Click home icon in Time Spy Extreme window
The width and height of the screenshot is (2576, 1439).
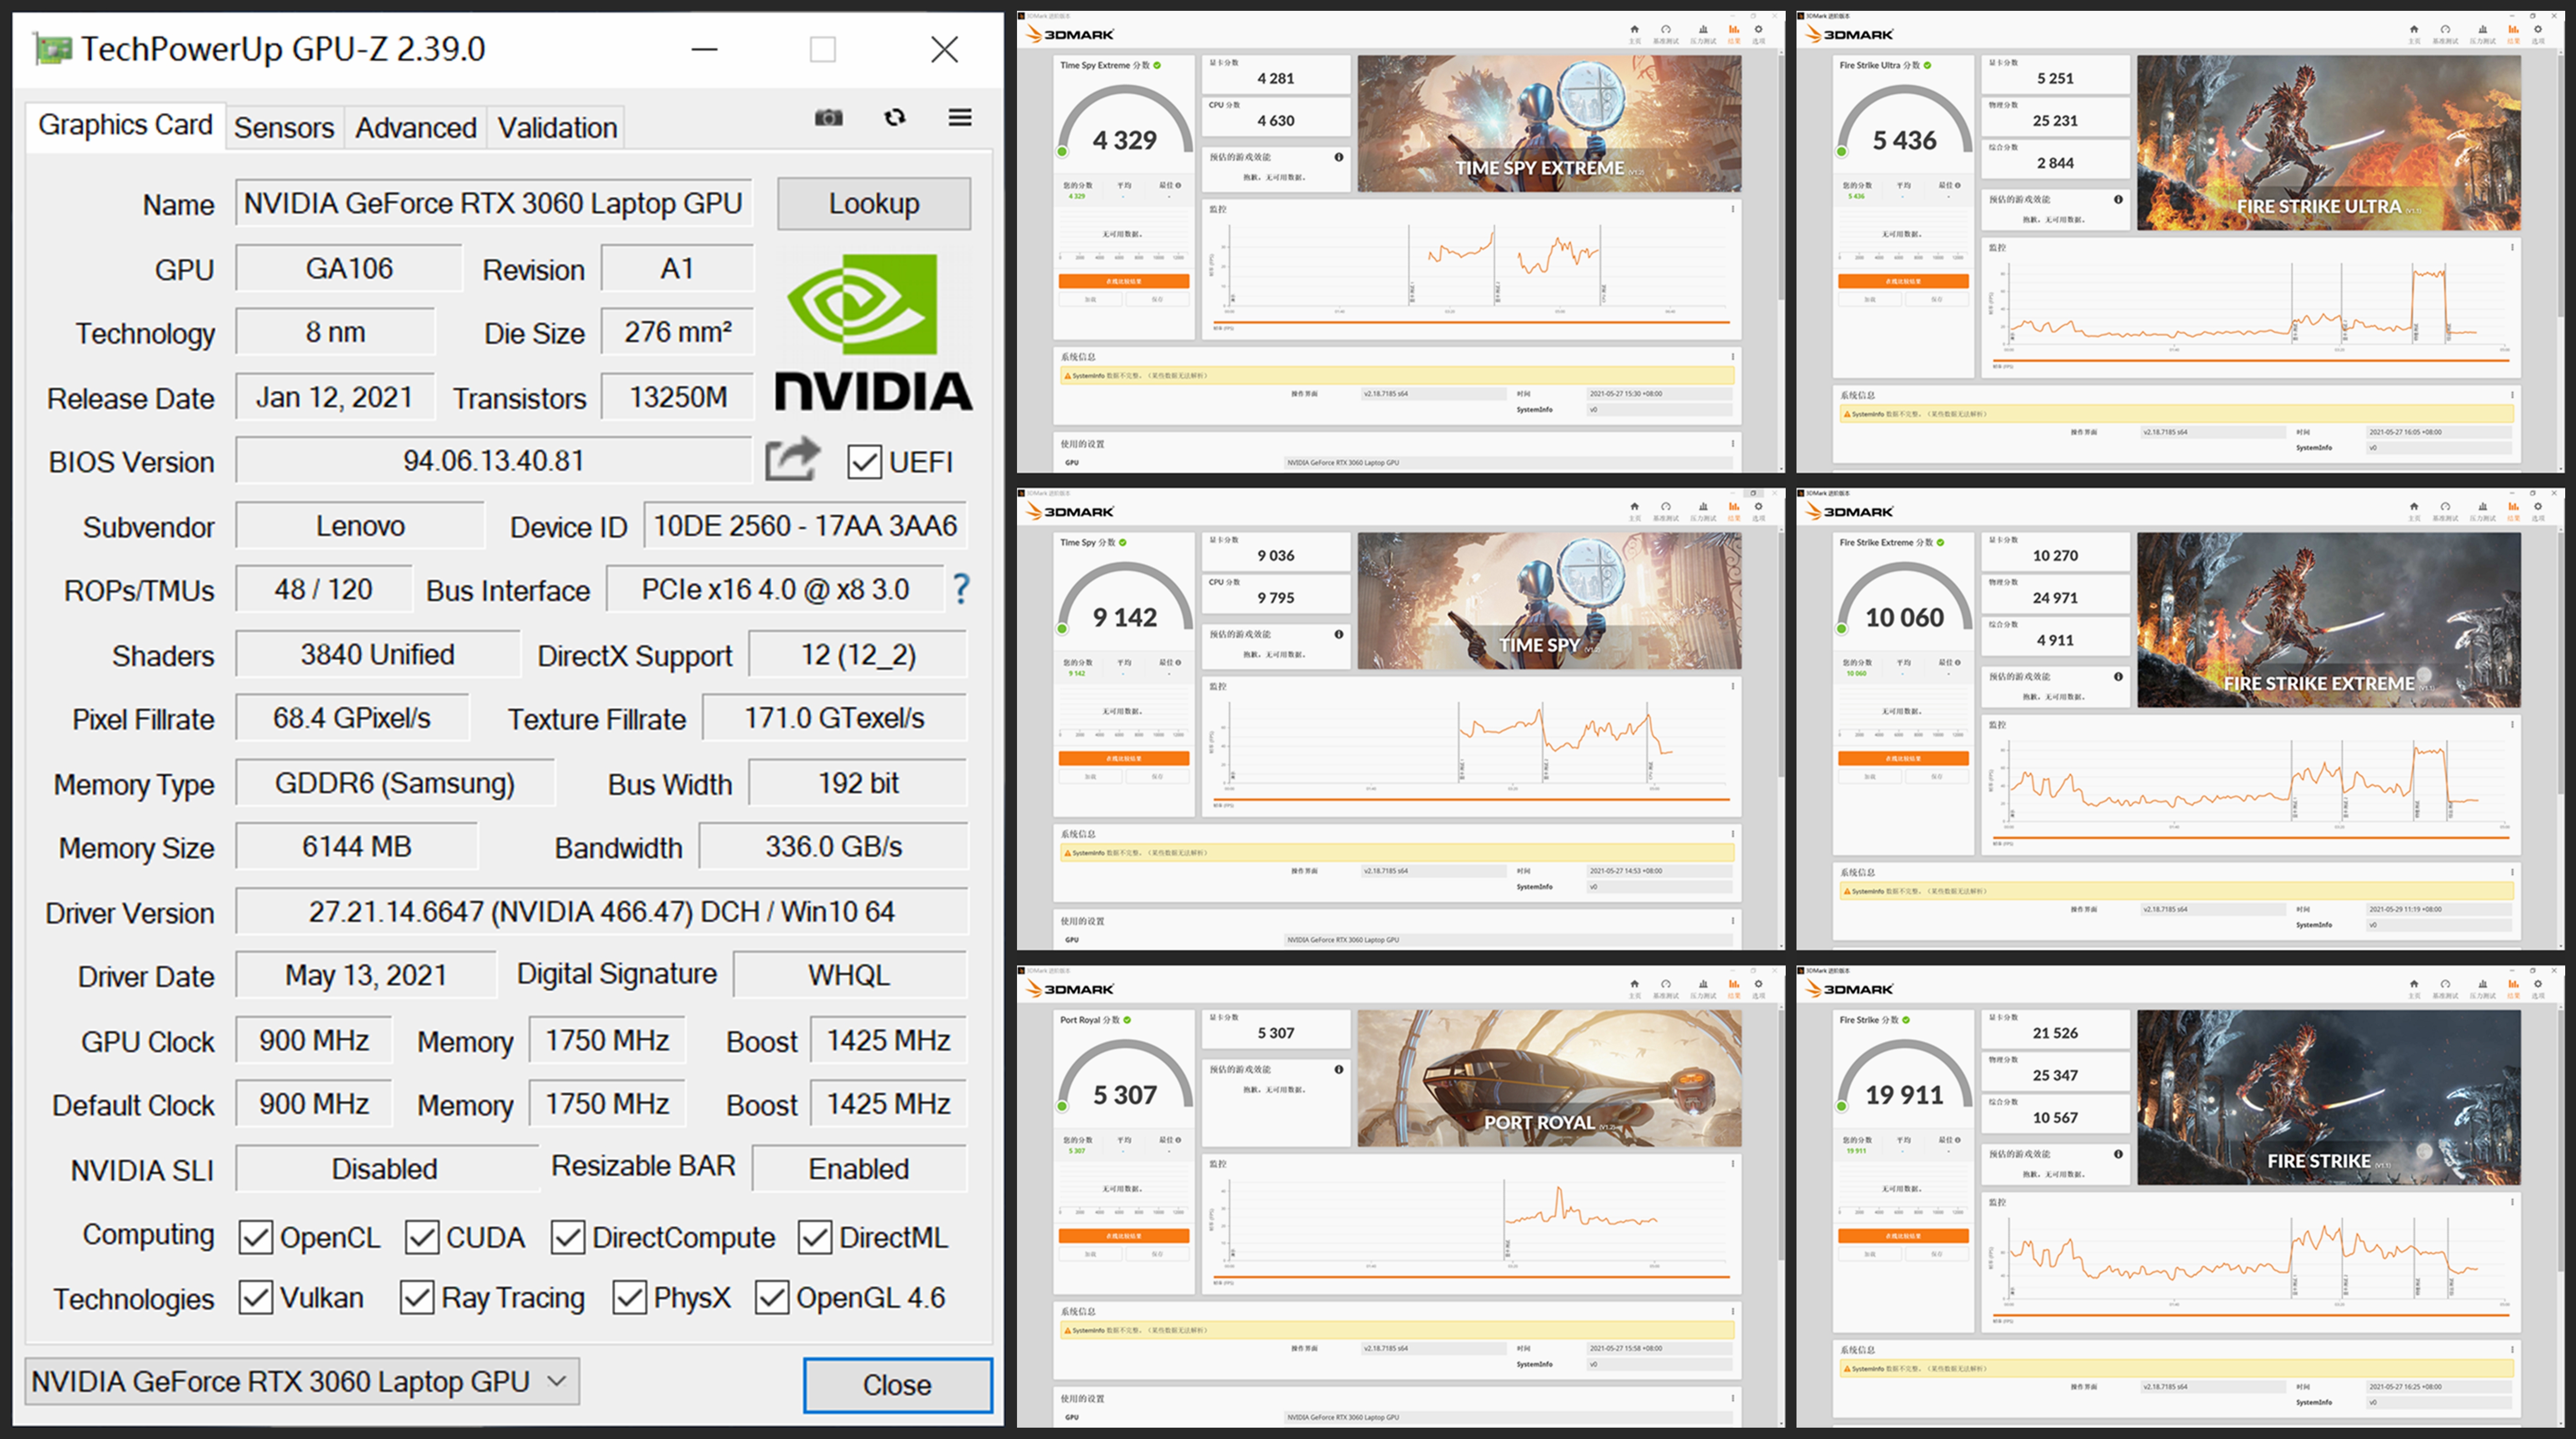pos(1634,30)
